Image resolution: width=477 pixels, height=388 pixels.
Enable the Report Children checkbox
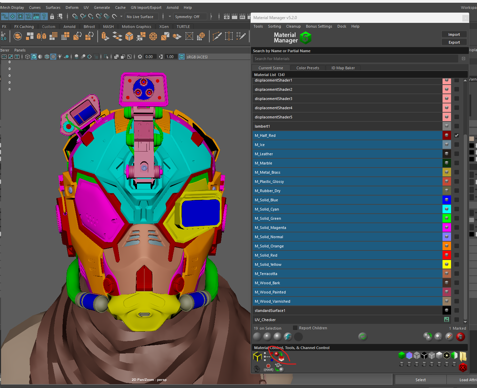295,328
